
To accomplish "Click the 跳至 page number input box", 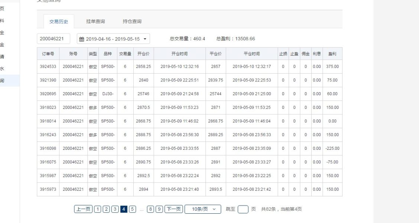I will coord(243,209).
